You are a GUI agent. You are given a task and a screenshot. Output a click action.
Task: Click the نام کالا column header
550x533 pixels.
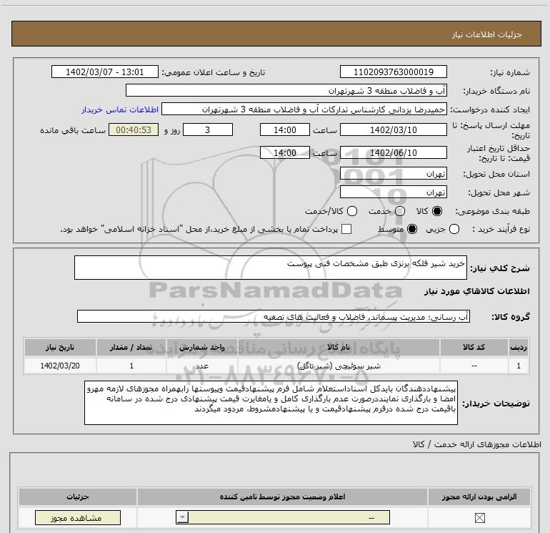click(339, 347)
